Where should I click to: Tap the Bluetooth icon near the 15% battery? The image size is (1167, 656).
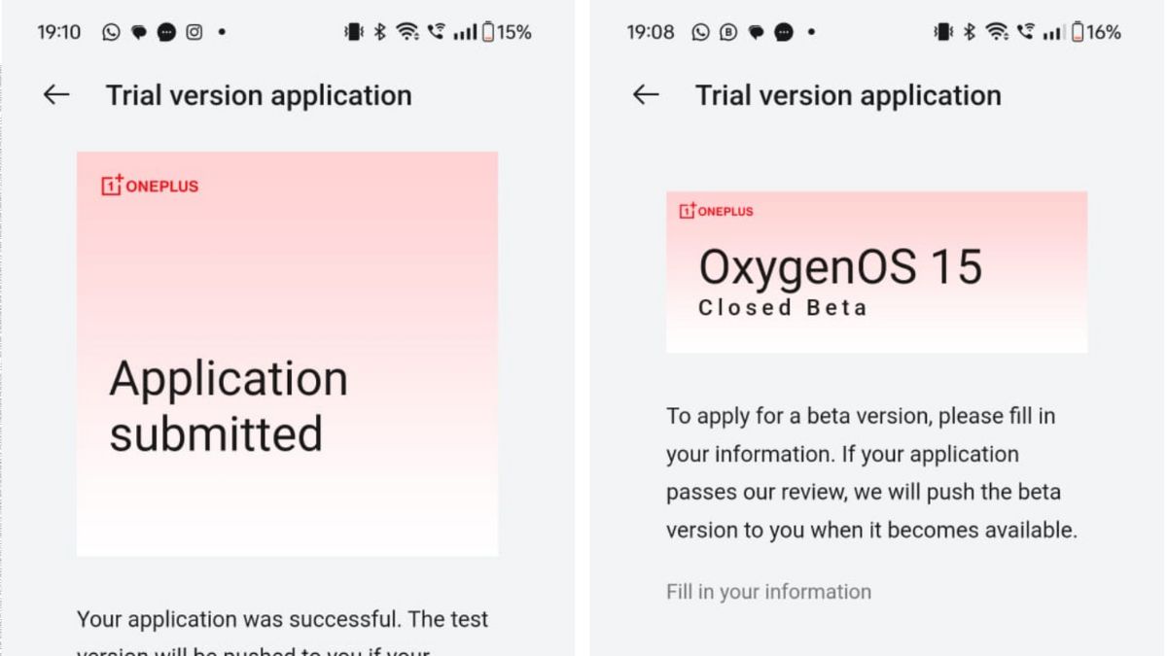coord(380,32)
